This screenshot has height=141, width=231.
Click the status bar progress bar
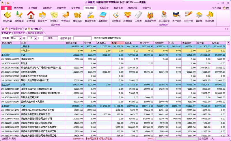(x=177, y=139)
